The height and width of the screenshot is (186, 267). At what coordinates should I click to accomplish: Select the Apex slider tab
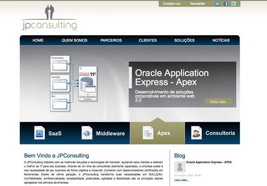point(158,133)
